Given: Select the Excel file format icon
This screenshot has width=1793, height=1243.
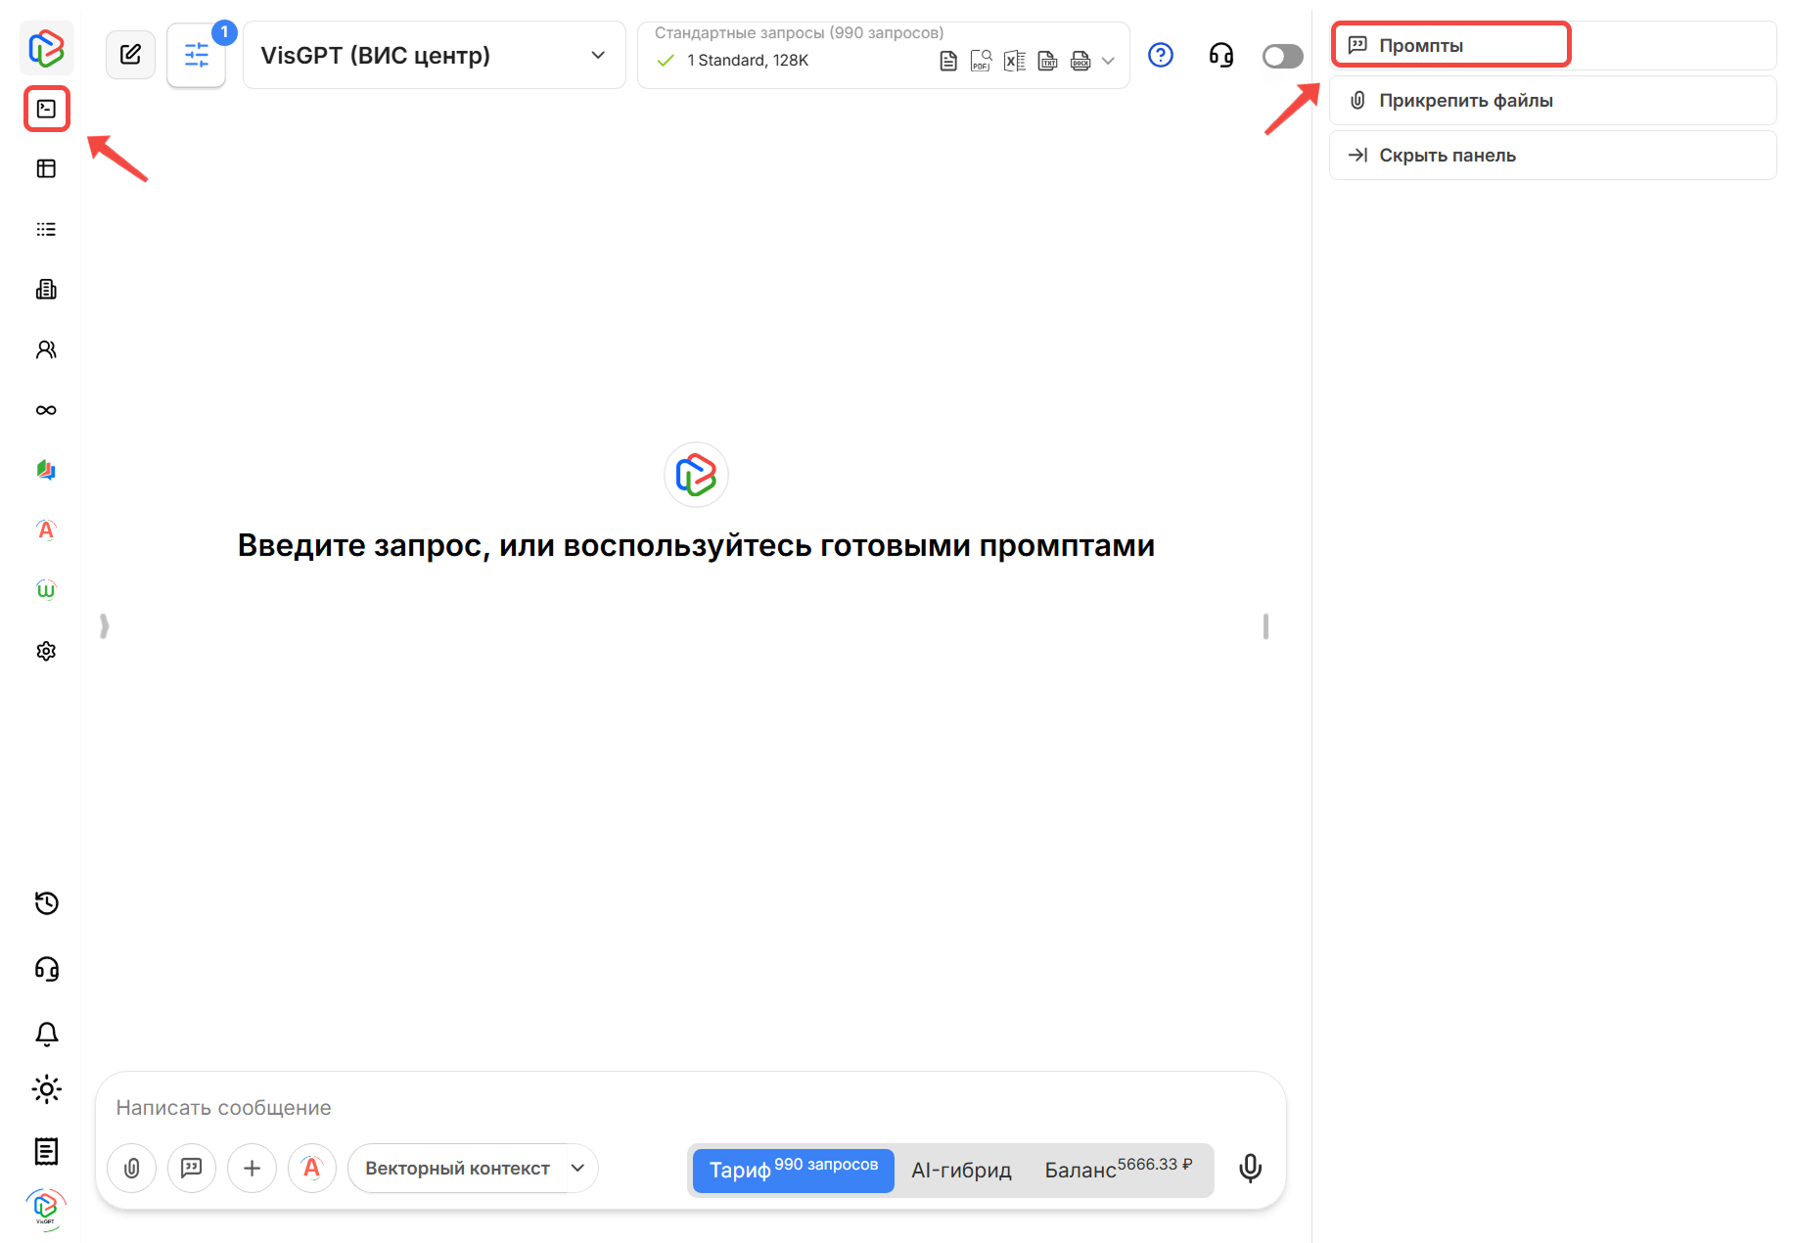Looking at the screenshot, I should 1014,60.
